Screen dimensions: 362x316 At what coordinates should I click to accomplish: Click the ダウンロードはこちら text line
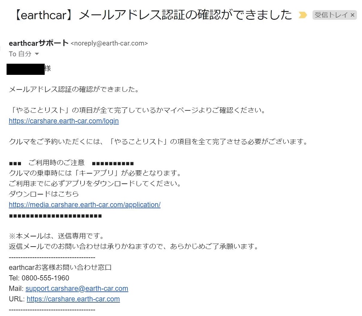tap(44, 194)
